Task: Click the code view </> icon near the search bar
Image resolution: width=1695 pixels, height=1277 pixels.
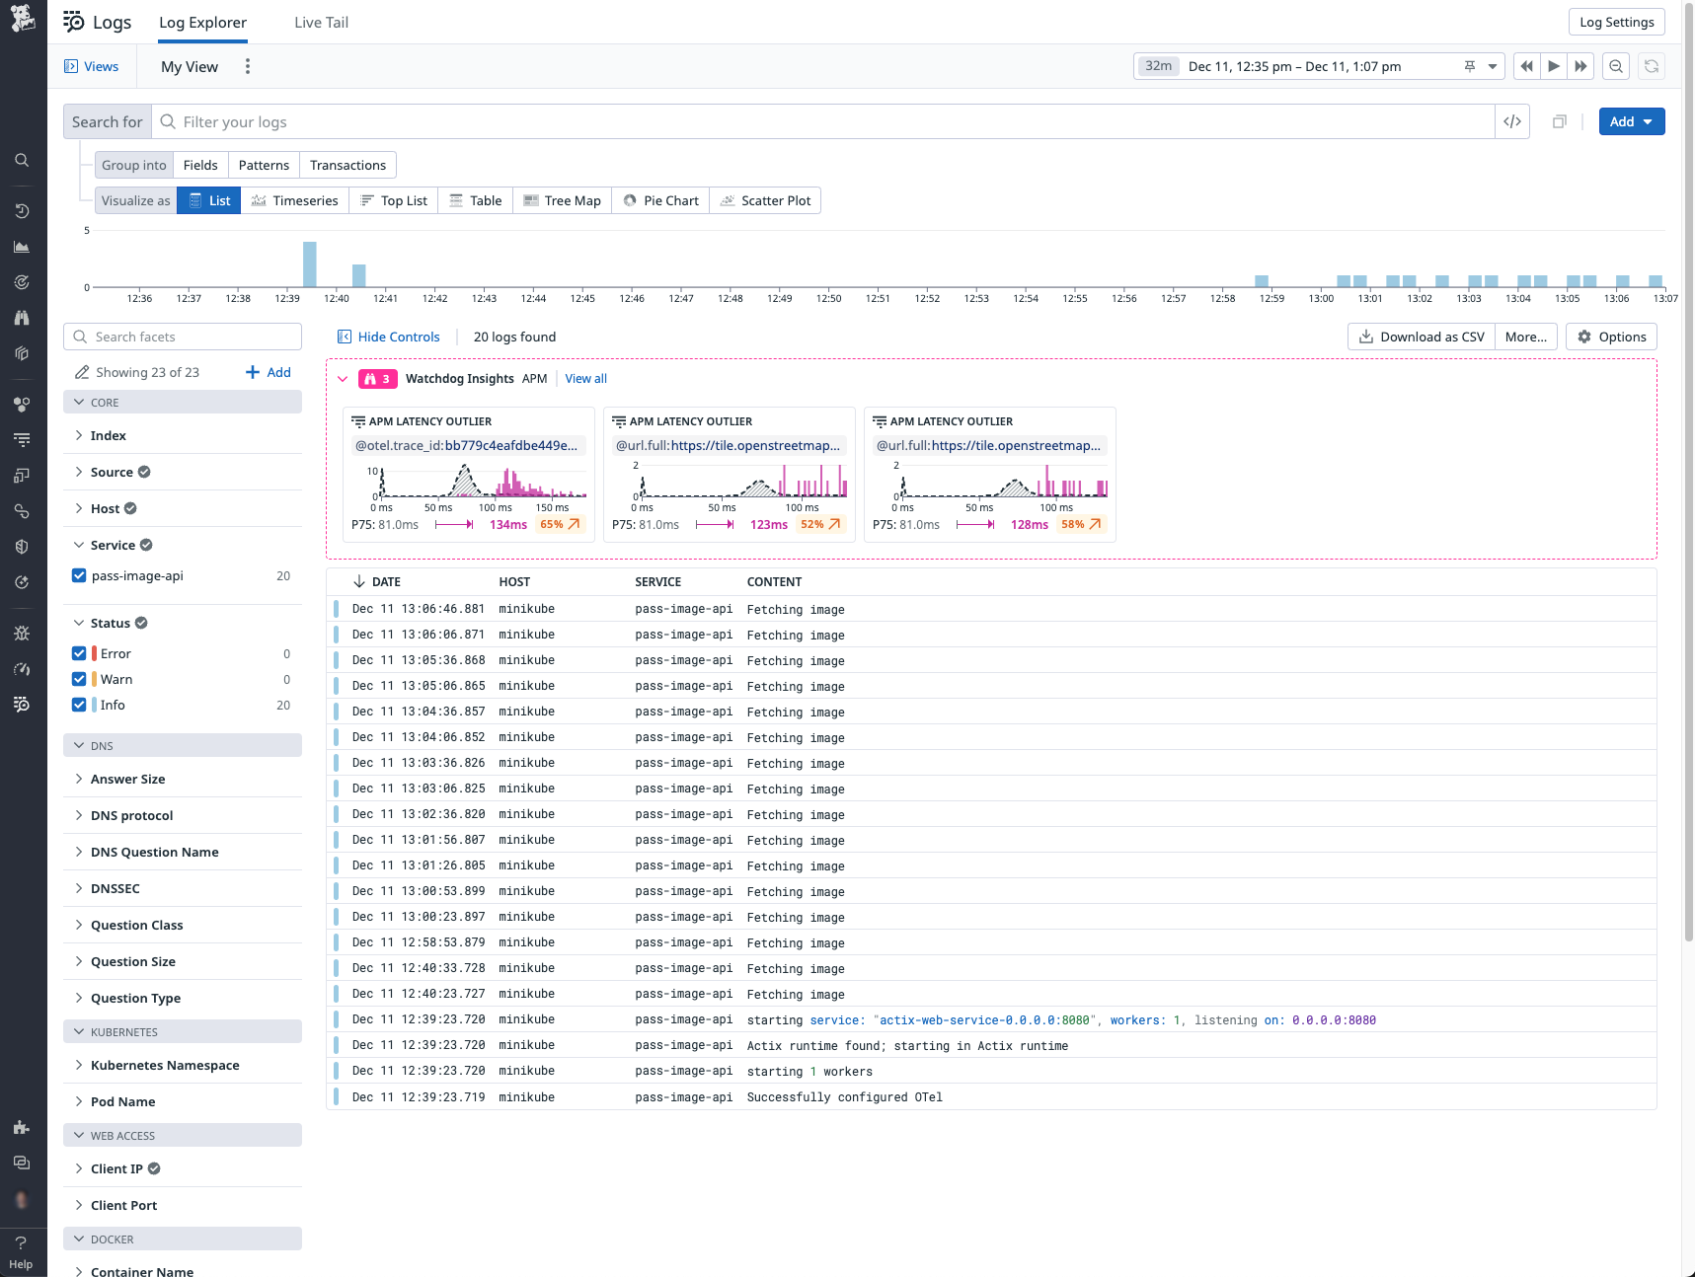Action: click(x=1511, y=121)
